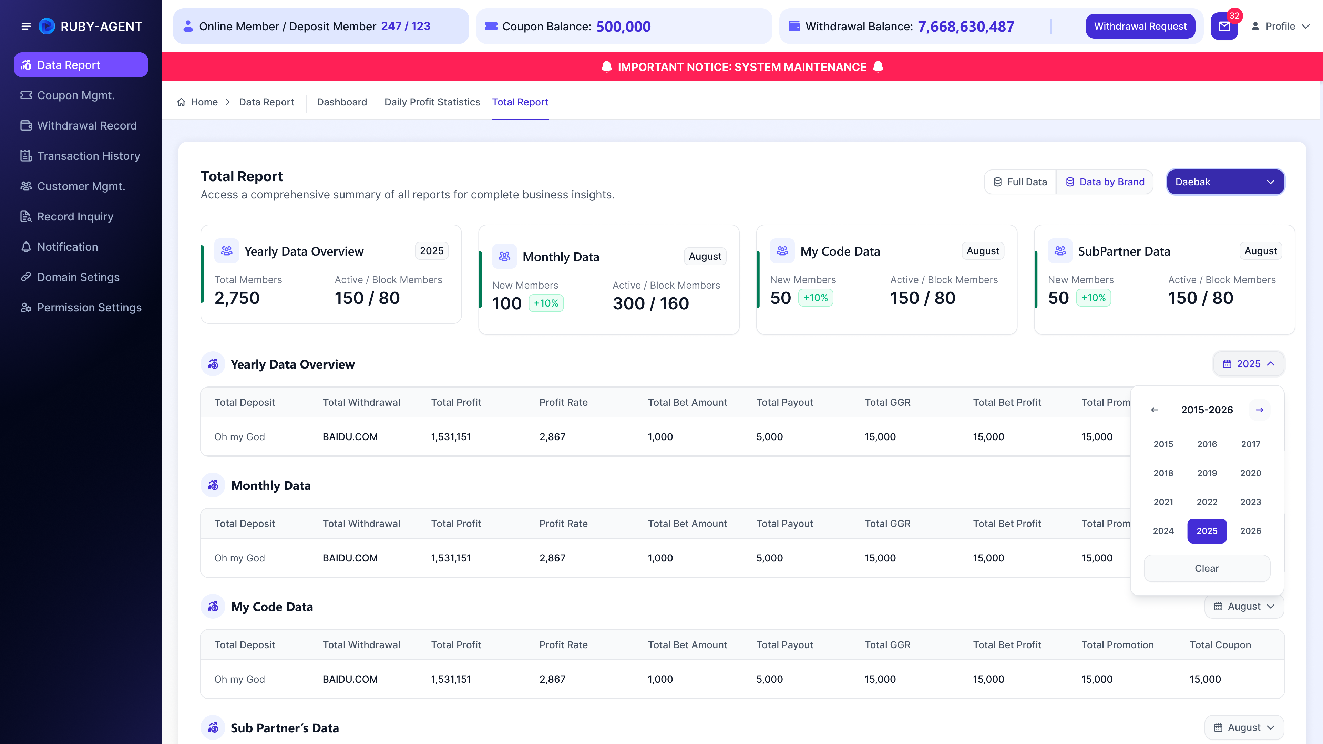Image resolution: width=1323 pixels, height=744 pixels.
Task: Click the hamburger menu icon beside RUBY-AGENT
Action: point(26,26)
